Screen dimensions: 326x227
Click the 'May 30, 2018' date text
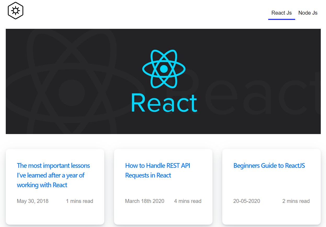coord(33,201)
